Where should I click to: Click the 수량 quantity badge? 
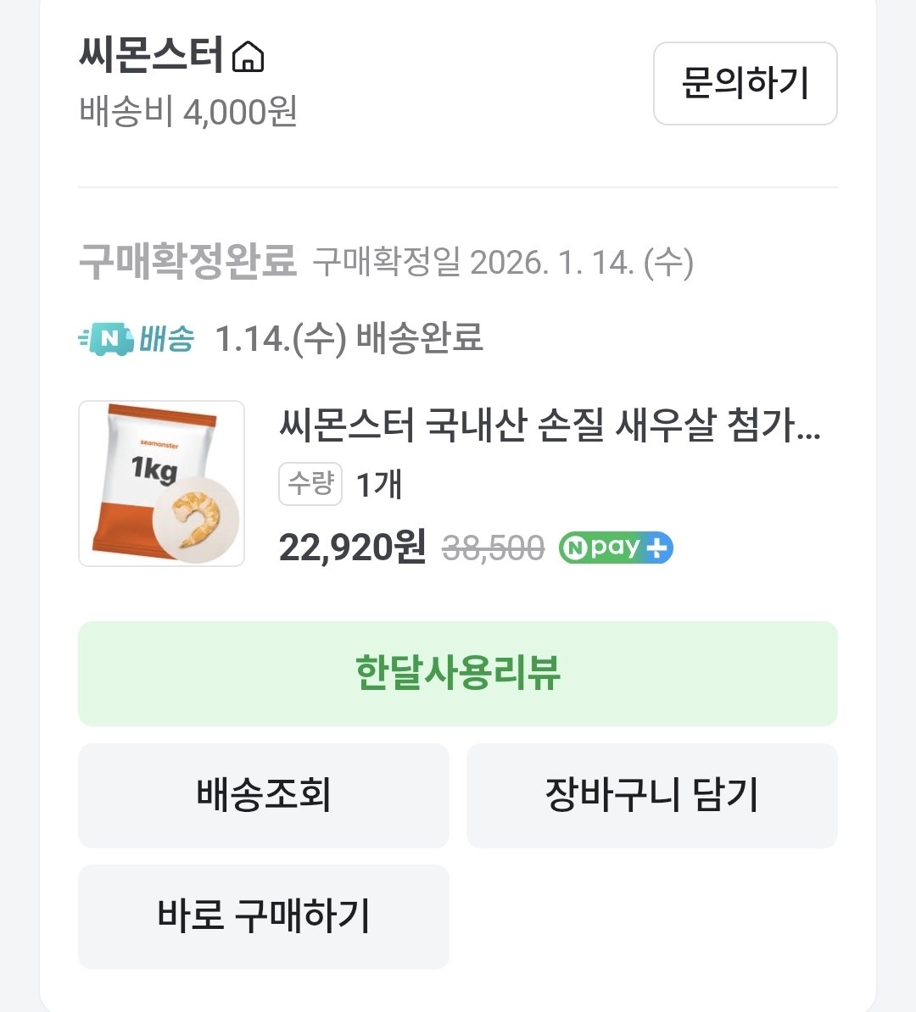(x=310, y=484)
